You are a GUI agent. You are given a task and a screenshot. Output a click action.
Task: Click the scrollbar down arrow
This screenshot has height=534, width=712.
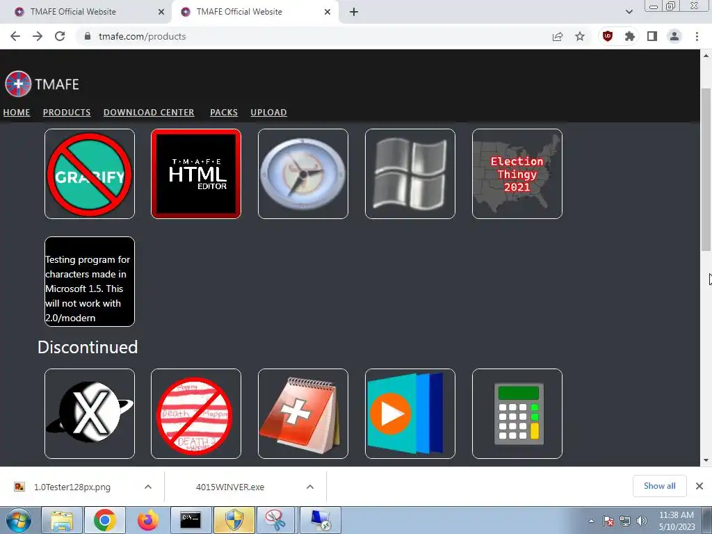click(706, 460)
